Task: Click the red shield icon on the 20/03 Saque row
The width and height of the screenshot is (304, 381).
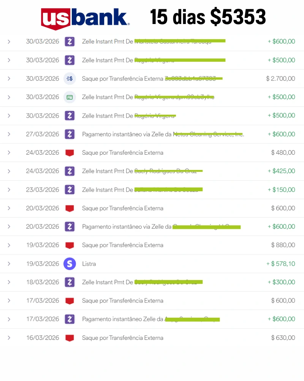Action: click(x=70, y=208)
